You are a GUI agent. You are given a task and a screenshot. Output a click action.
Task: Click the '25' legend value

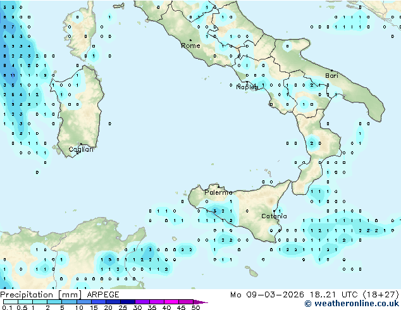[123, 307]
